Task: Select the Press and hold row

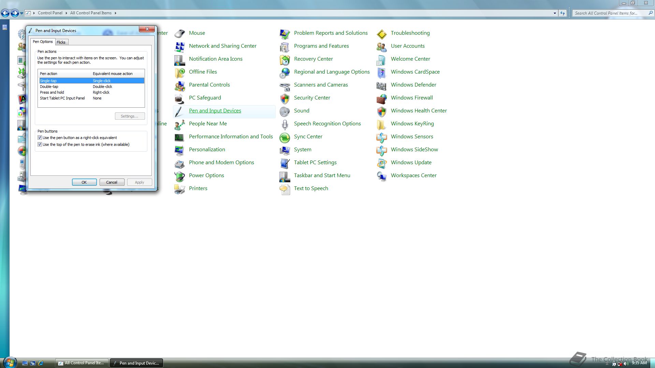Action: [x=91, y=92]
